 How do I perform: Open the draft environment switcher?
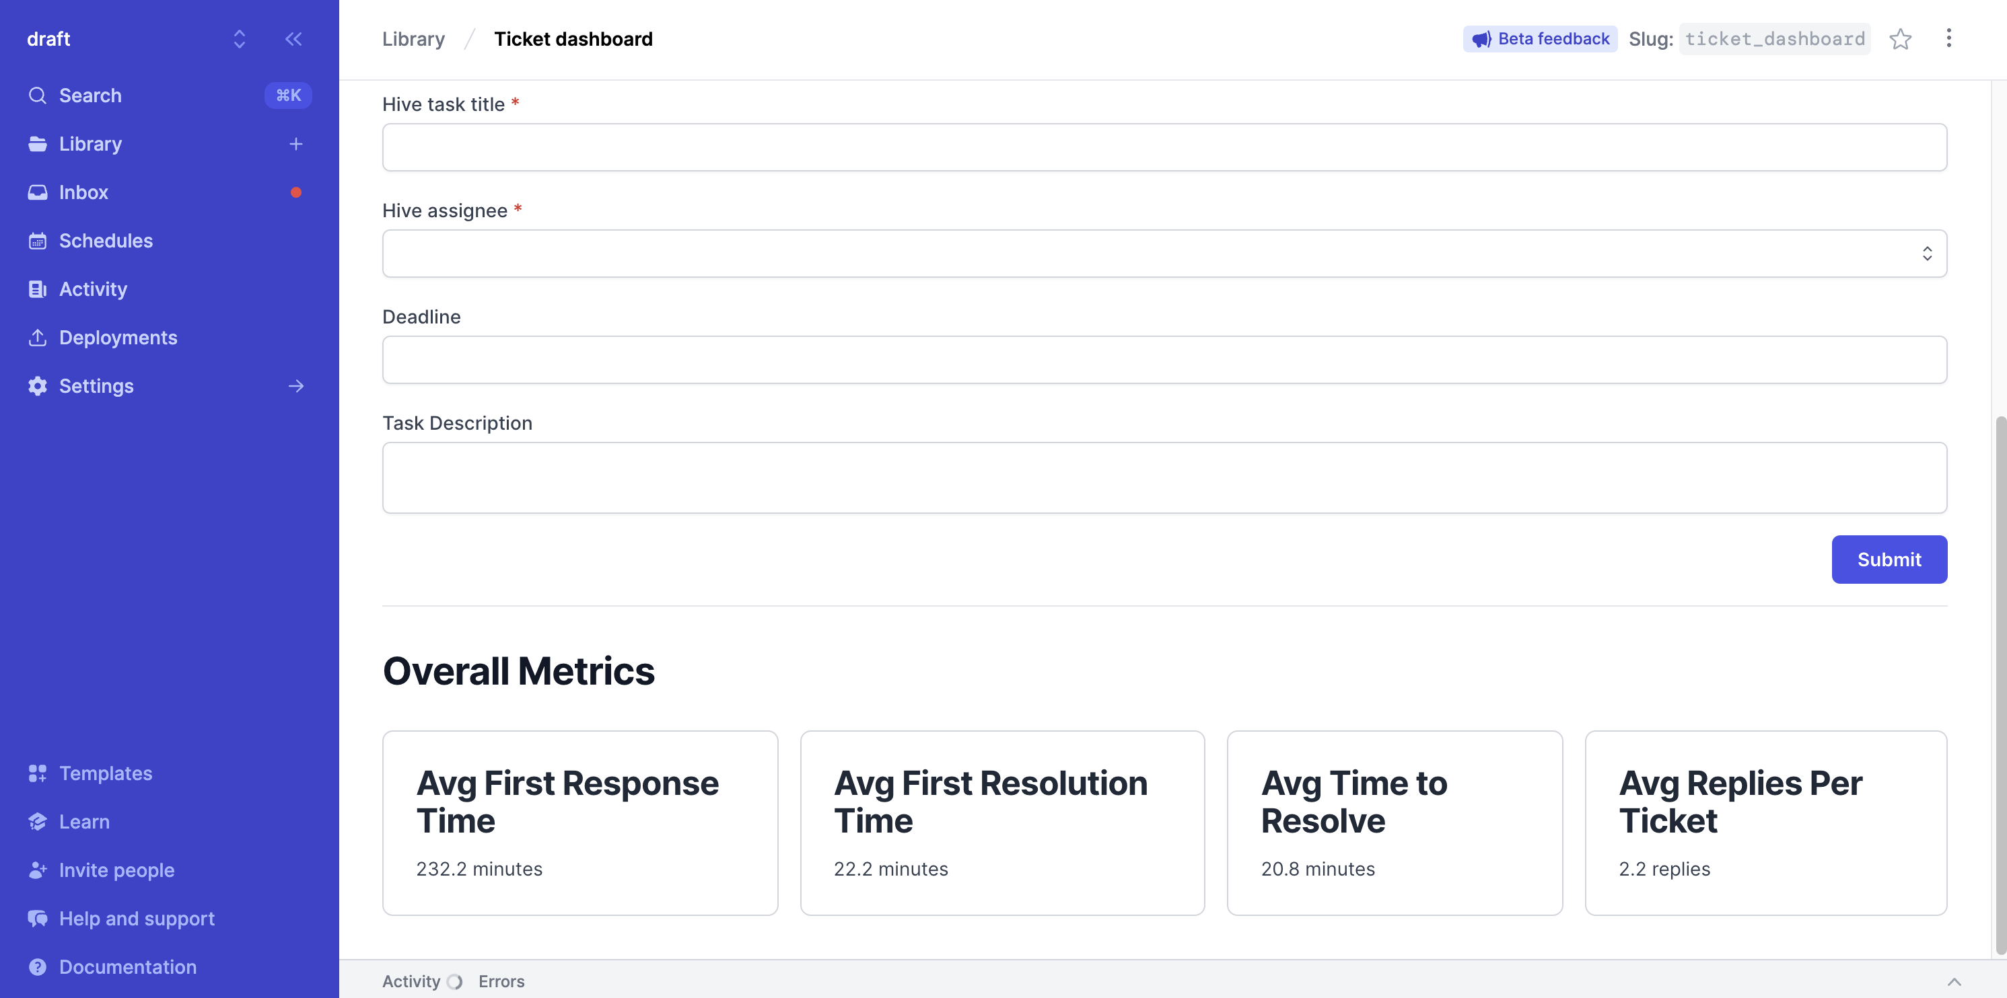tap(239, 39)
